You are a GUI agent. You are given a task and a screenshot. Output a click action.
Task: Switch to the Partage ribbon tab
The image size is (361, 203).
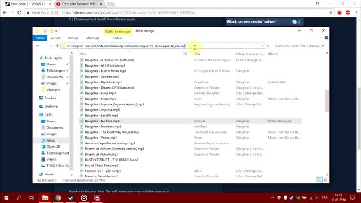click(73, 38)
